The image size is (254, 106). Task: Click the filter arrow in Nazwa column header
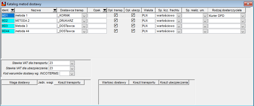(x=55, y=10)
